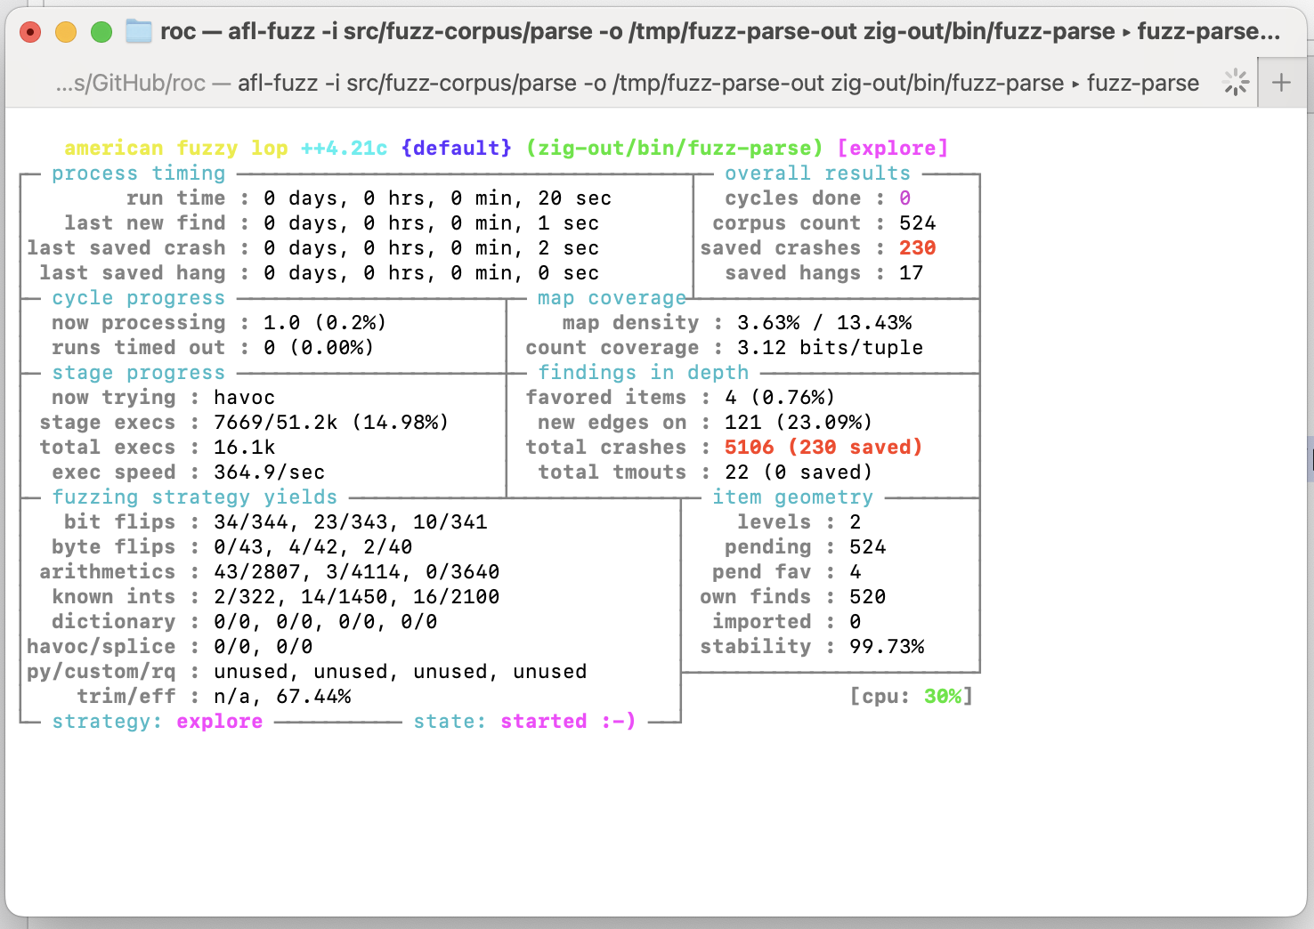Click the state value 'started :-)'

coord(569,721)
